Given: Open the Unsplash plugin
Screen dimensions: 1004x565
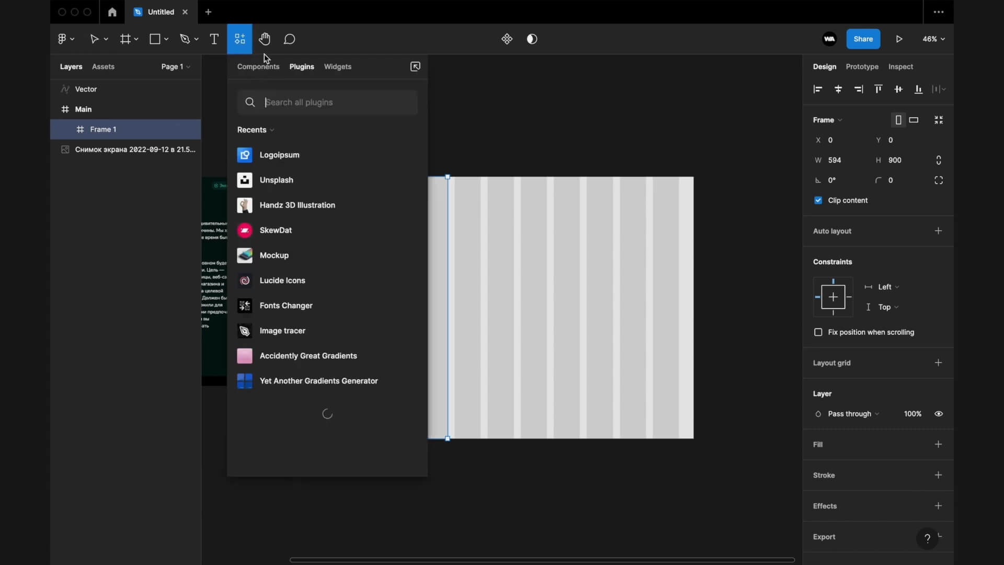Looking at the screenshot, I should pos(277,179).
